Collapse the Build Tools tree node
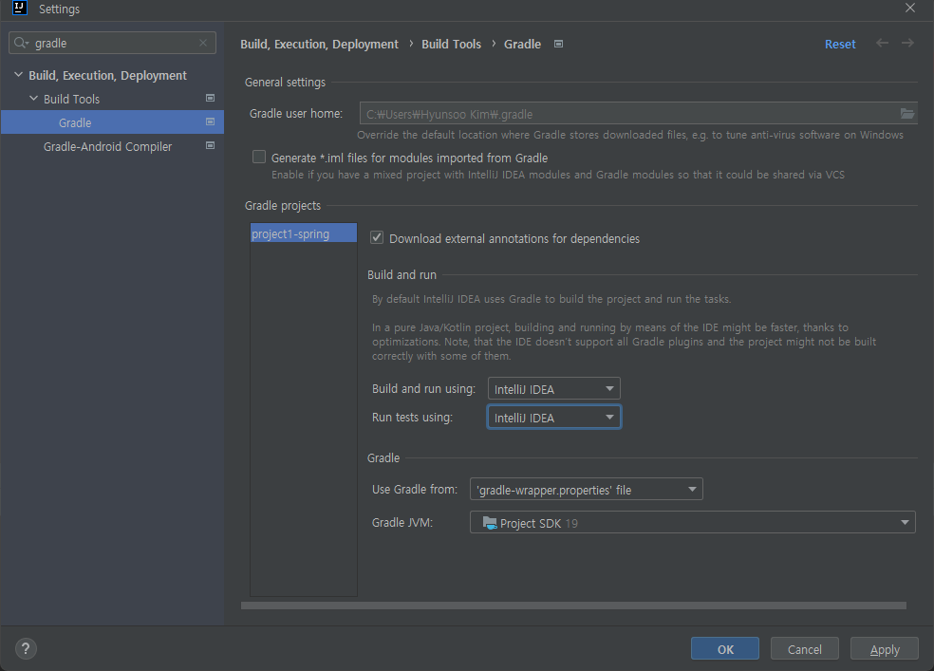 [x=34, y=99]
